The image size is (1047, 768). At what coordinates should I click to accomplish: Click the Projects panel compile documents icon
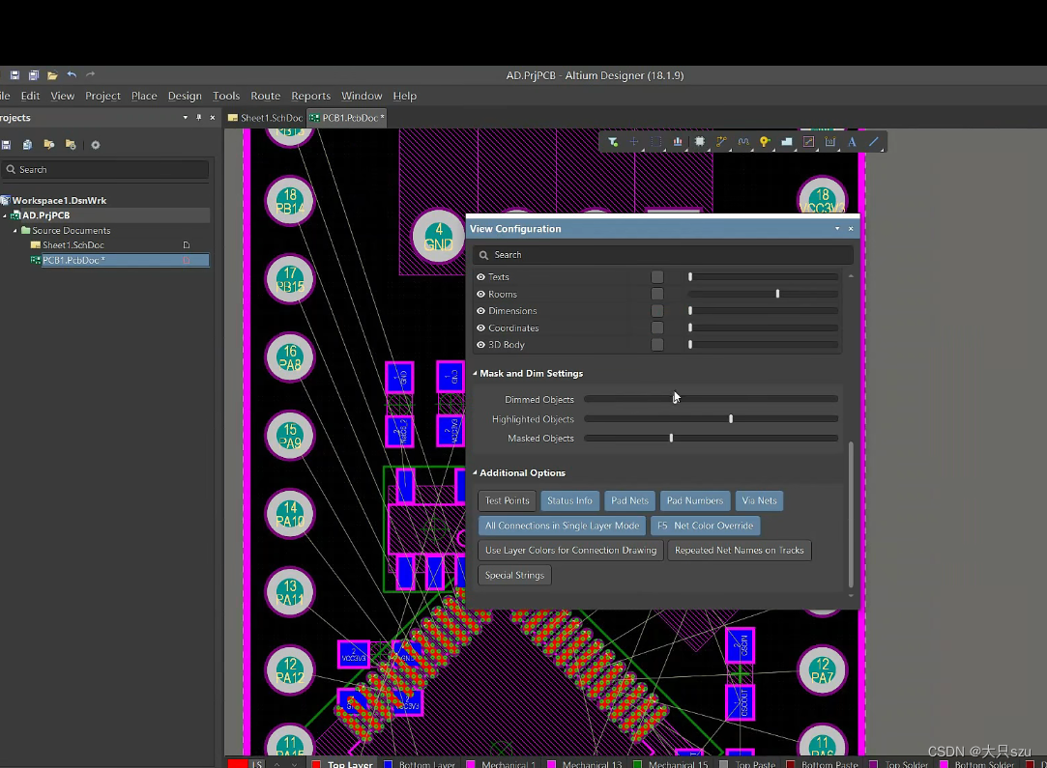coord(27,145)
